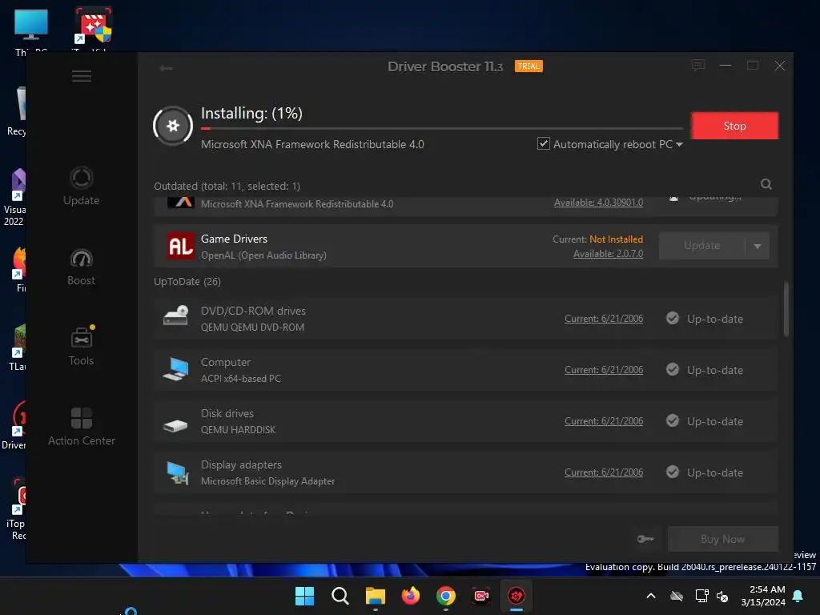Open Available: 2.0.7.0 version link
Viewport: 820px width, 615px height.
pyautogui.click(x=608, y=254)
